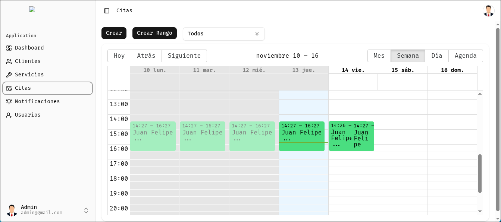The width and height of the screenshot is (501, 222).
Task: Select the 15 sáb. day header
Action: [403, 70]
